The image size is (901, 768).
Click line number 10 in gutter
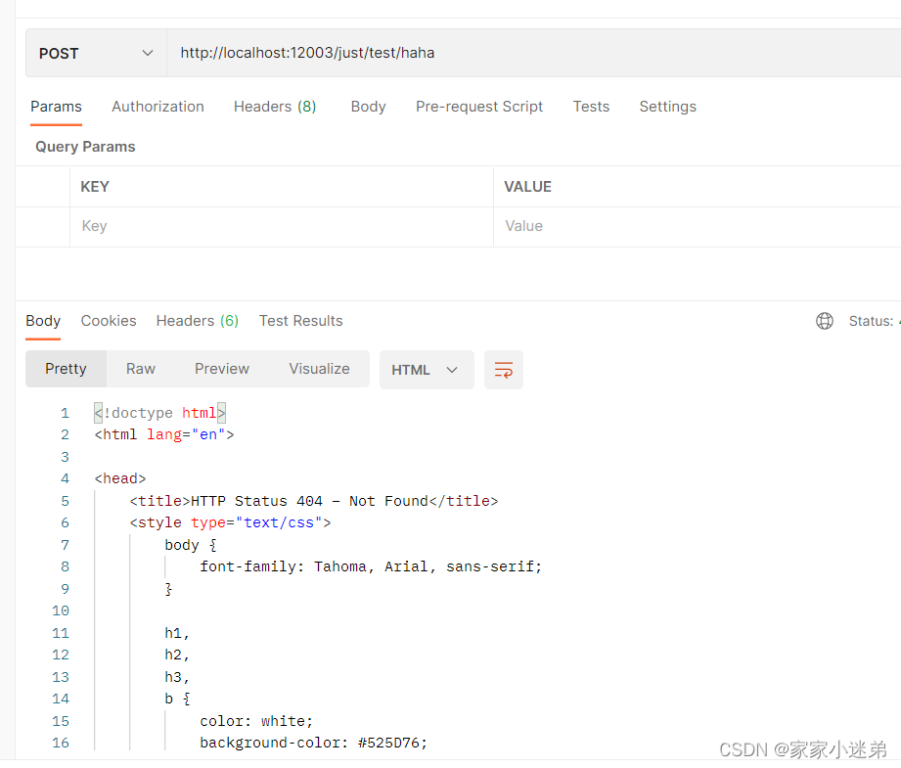click(x=61, y=611)
